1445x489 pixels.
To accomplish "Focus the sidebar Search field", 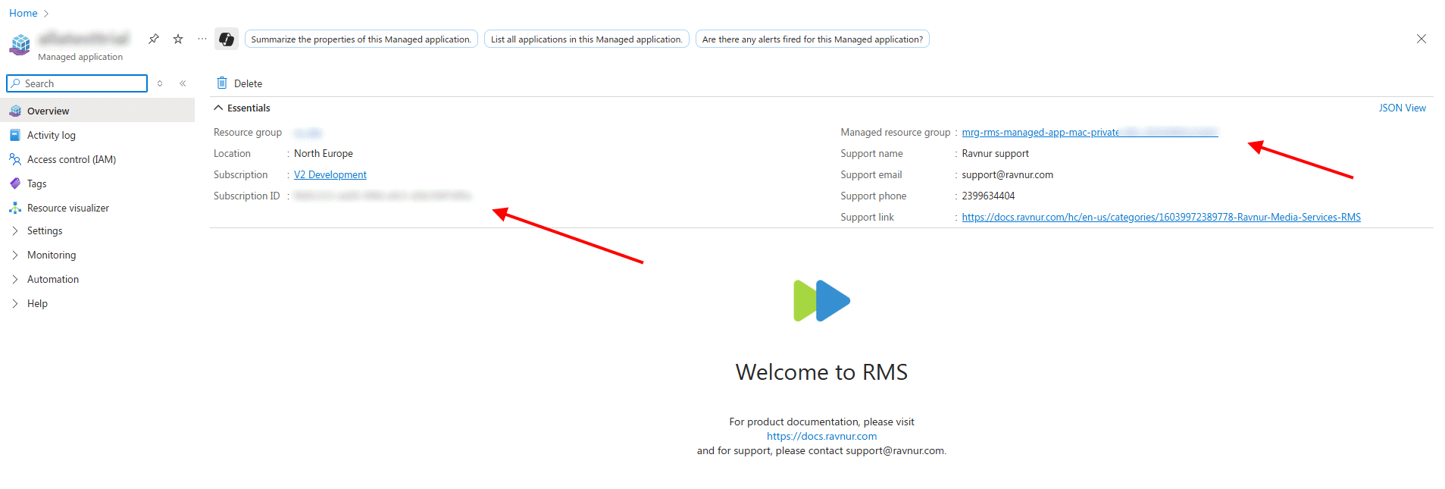I will 77,83.
